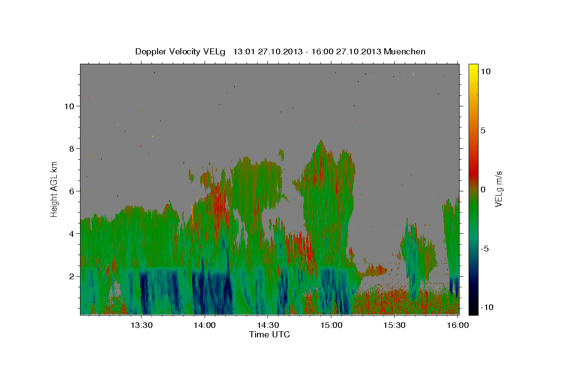Click the 15:30 time tick label
The width and height of the screenshot is (568, 378).
pos(395,325)
